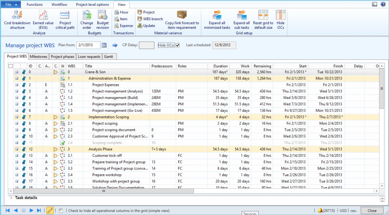Toggle select-all checkbox in grid header
Viewport: 389px width, 215px height.
(x=11, y=66)
